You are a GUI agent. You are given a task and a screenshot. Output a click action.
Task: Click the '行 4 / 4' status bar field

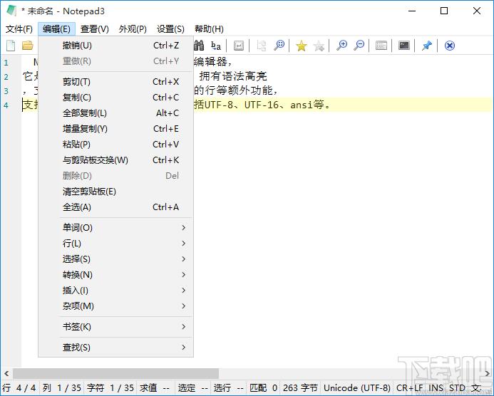click(19, 388)
